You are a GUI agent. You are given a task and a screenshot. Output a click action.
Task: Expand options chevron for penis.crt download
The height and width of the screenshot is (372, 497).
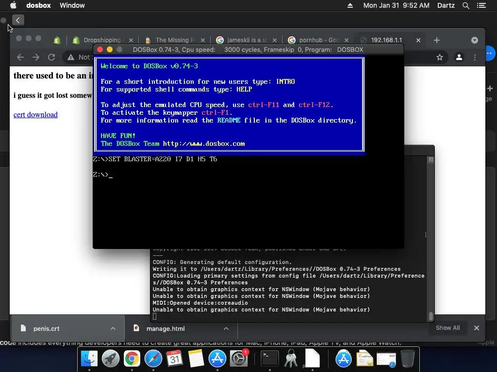click(x=113, y=329)
